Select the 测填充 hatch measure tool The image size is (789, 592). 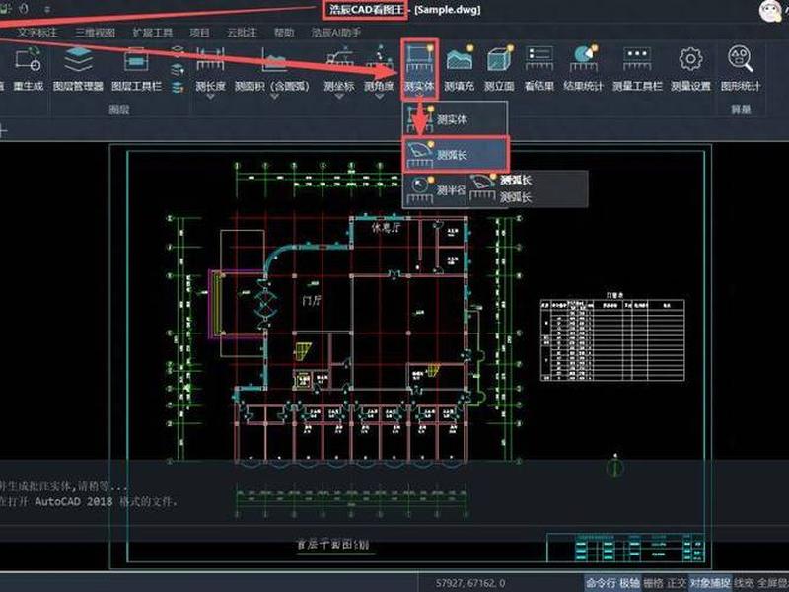pos(460,67)
